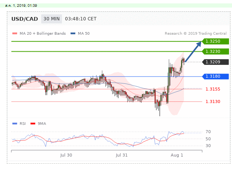Screen dimensions: 232x169
Task: Click the Thai date stamp 1, 2019, 01:39
Action: [21, 6]
